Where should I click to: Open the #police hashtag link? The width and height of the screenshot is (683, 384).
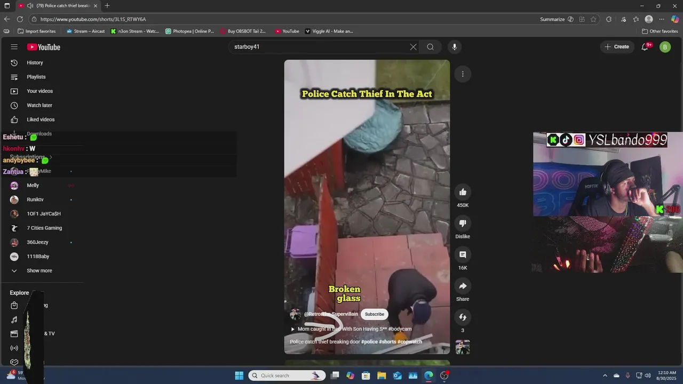coord(369,342)
